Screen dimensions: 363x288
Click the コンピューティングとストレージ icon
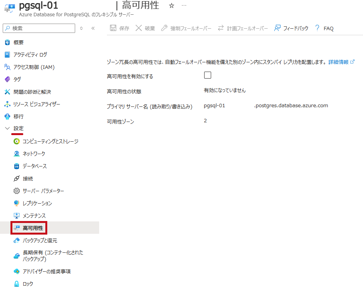17,141
